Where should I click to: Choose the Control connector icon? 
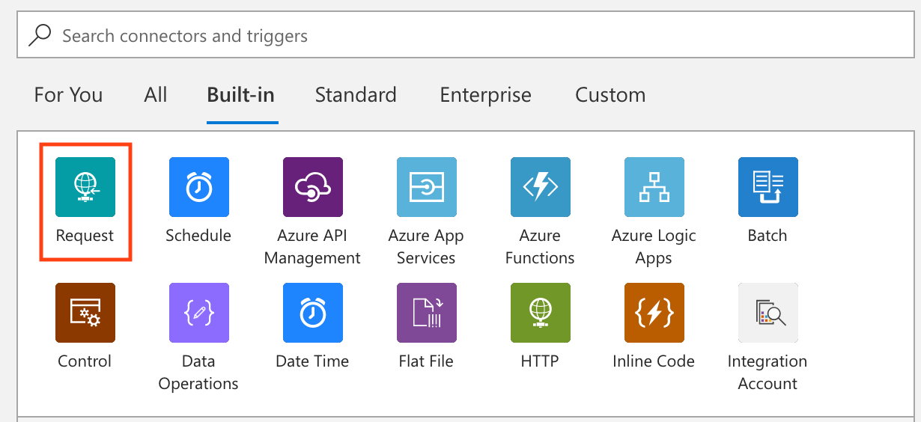coord(85,313)
